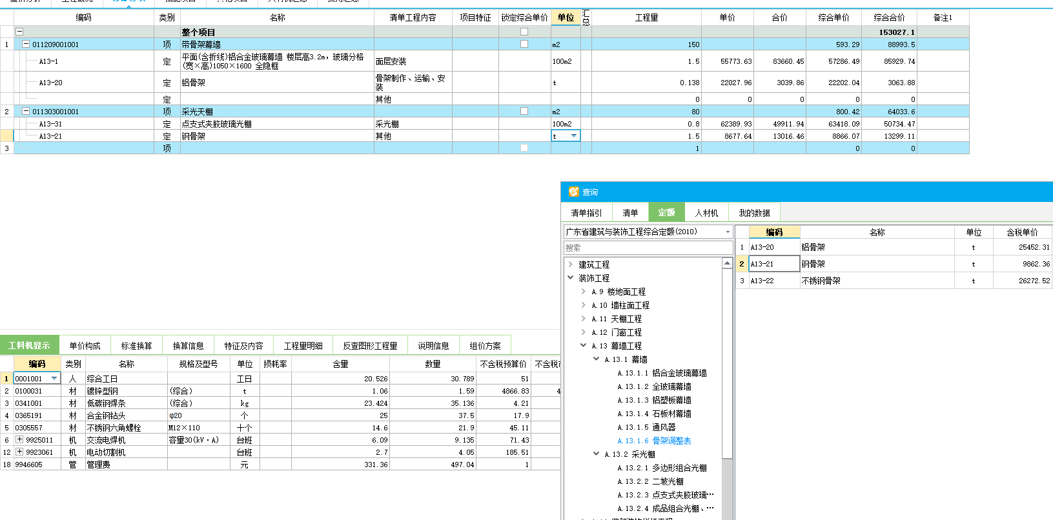This screenshot has width=1053, height=520.
Task: Click the 编码 header in query results
Action: click(x=774, y=232)
